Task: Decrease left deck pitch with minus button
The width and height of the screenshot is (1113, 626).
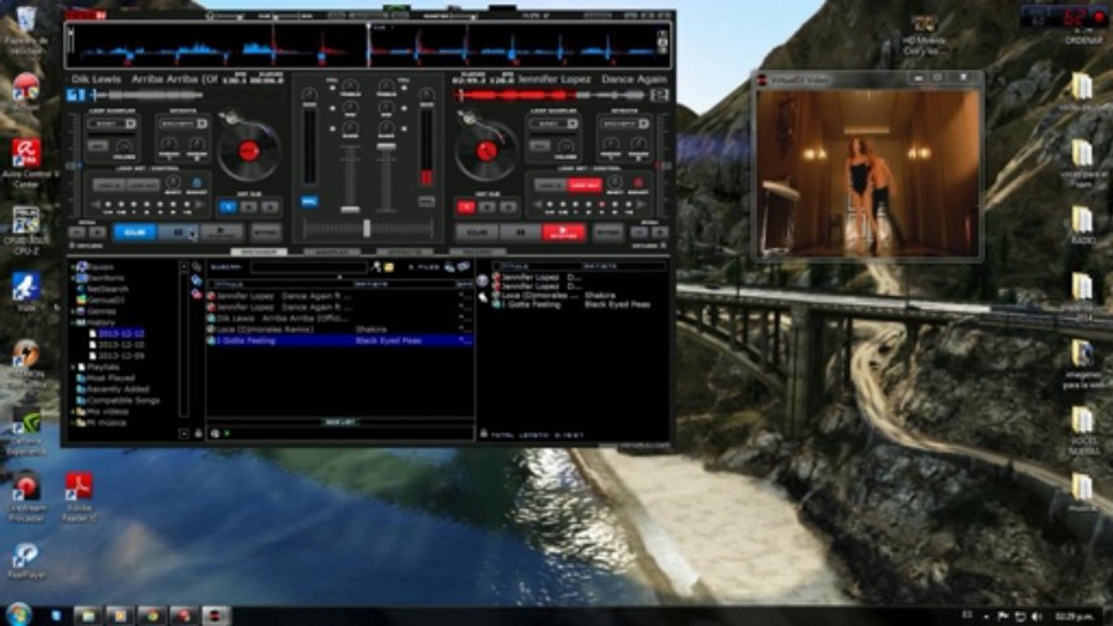Action: click(77, 232)
